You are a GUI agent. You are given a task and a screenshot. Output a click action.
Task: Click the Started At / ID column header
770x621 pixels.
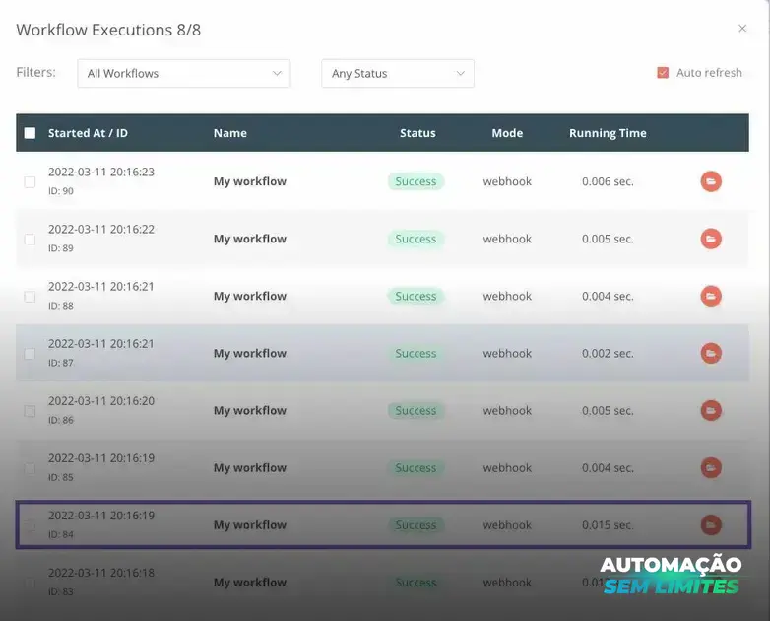(x=88, y=133)
